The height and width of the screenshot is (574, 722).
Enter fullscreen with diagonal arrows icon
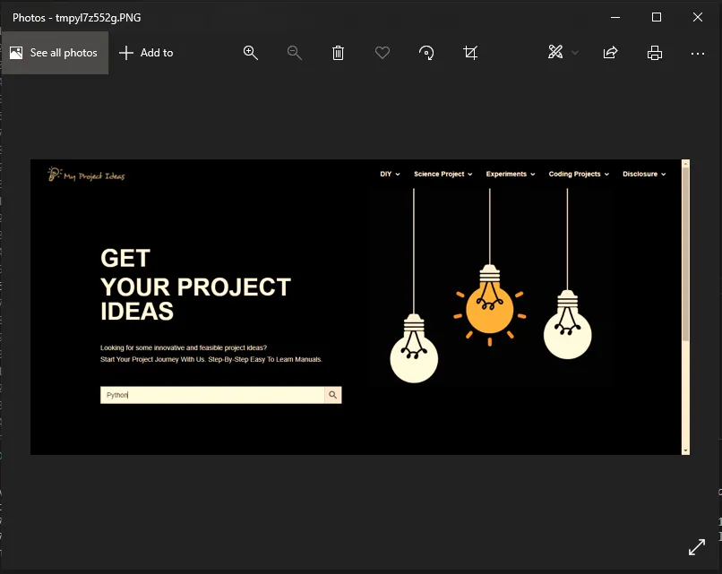pyautogui.click(x=696, y=547)
